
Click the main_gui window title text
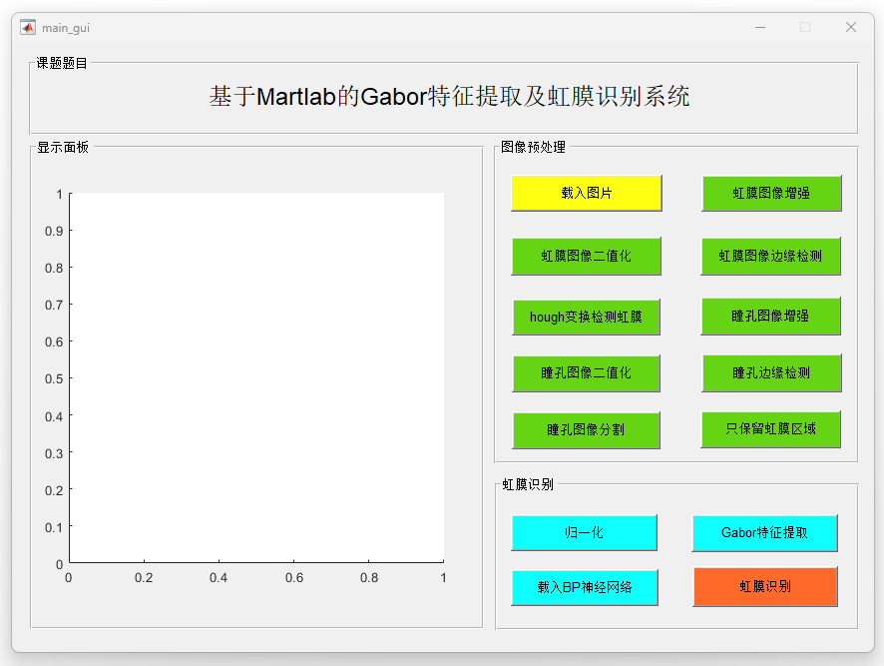coord(66,28)
